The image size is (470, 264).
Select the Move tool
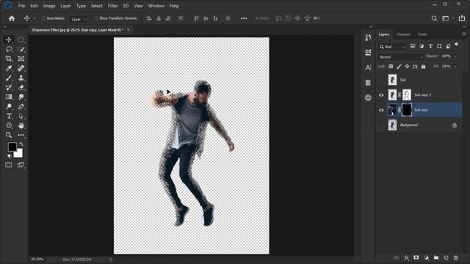9,40
